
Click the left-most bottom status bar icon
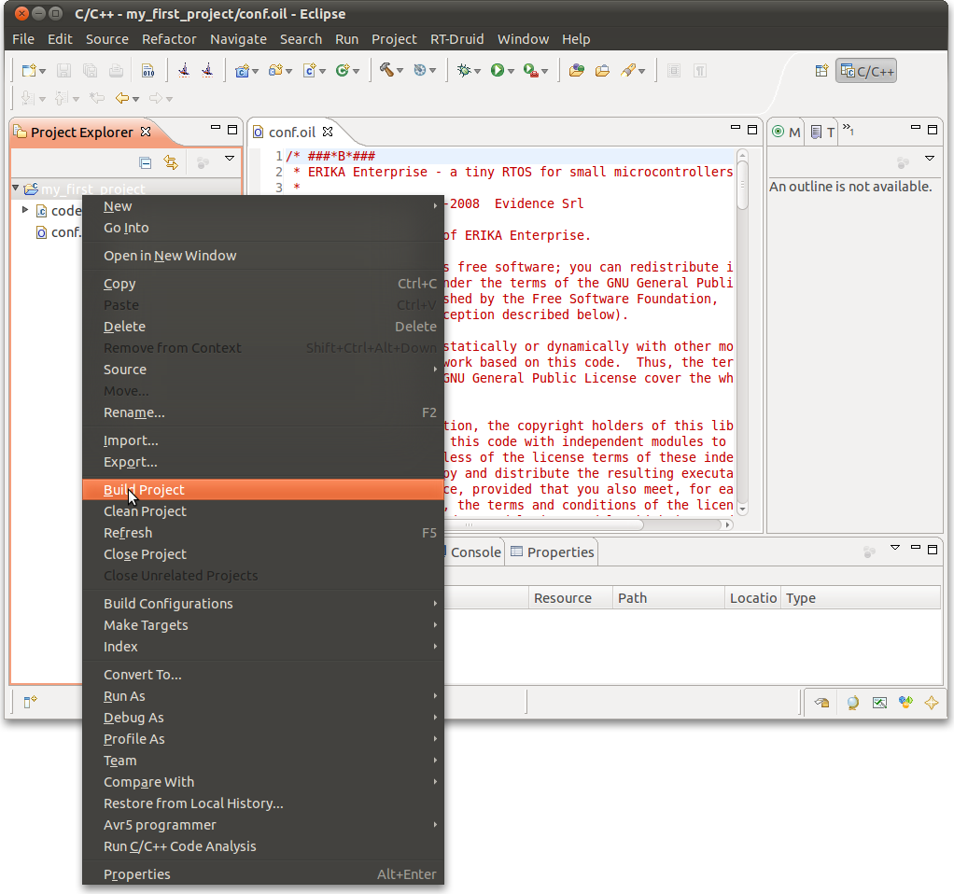coord(30,702)
